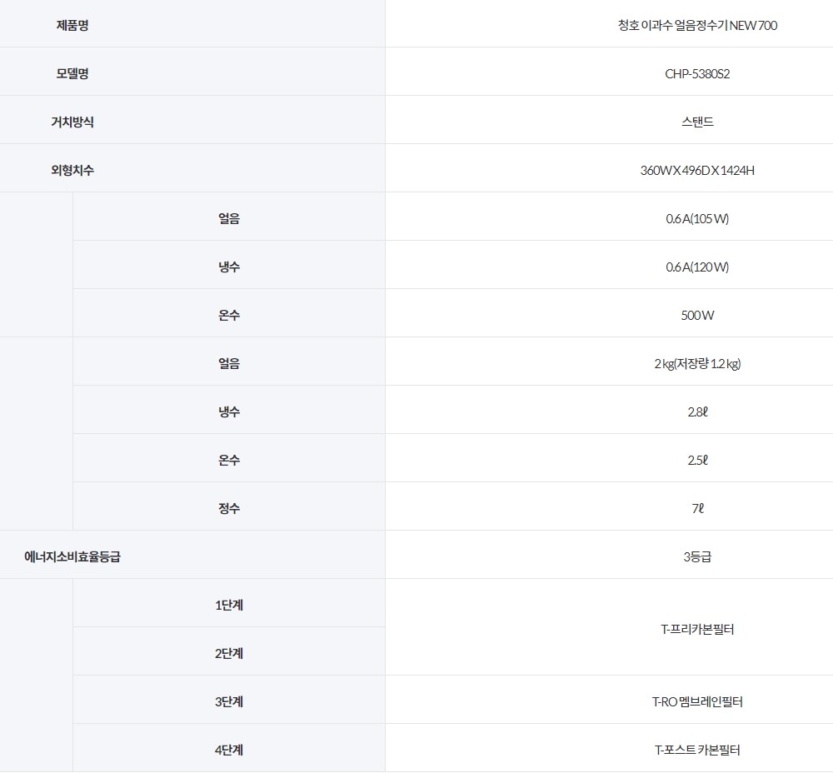
Task: Click the 스탠드 value
Action: [x=697, y=122]
